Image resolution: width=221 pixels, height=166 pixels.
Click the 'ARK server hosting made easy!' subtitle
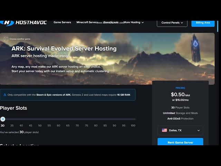pyautogui.click(x=40, y=56)
